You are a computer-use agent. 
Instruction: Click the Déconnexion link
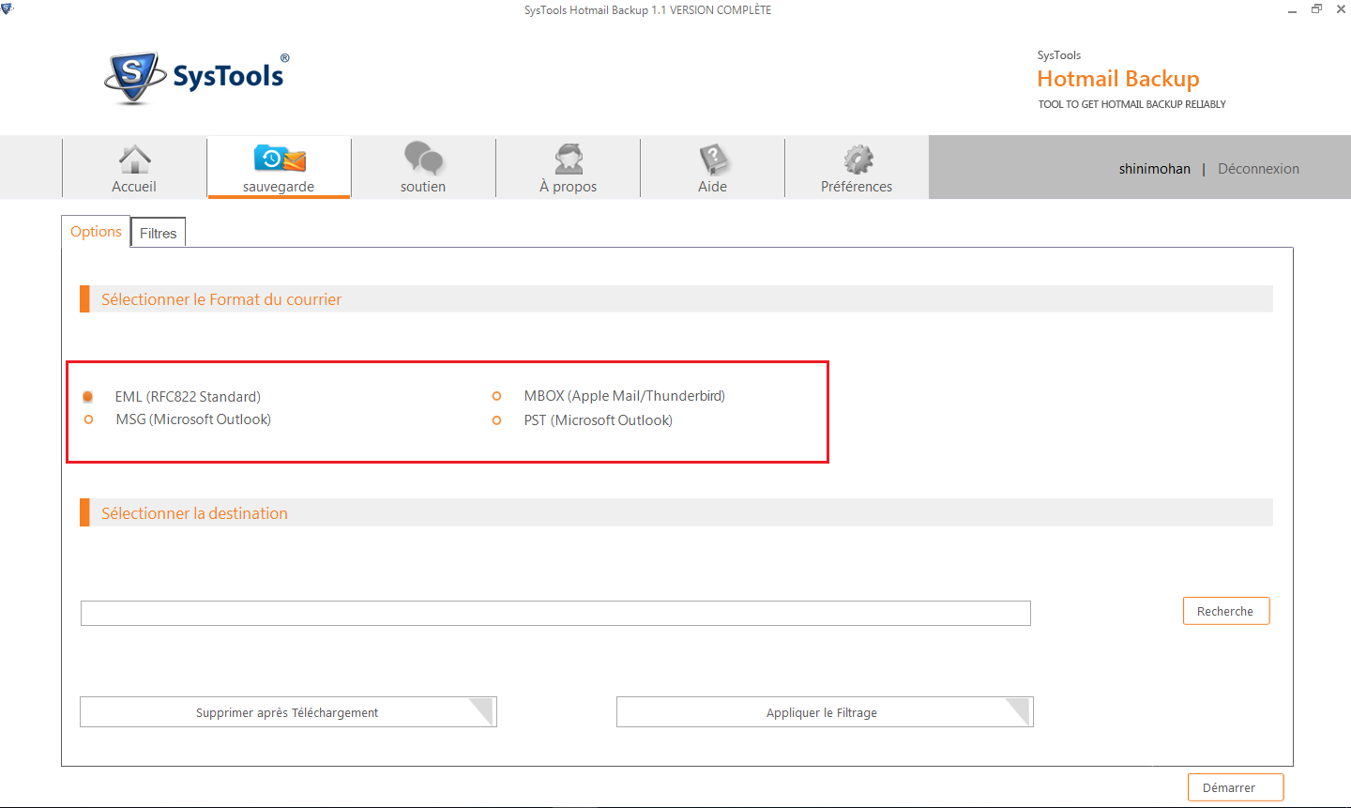point(1258,169)
